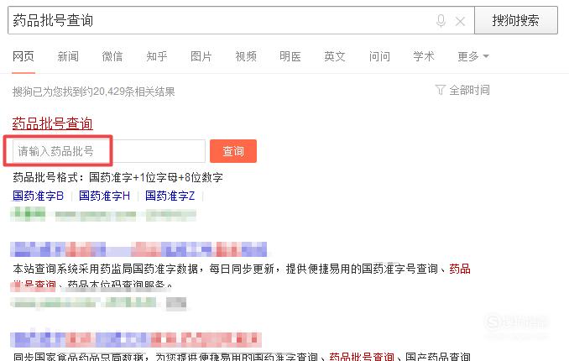The width and height of the screenshot is (569, 361).
Task: Open the 明医 tab
Action: tap(290, 56)
